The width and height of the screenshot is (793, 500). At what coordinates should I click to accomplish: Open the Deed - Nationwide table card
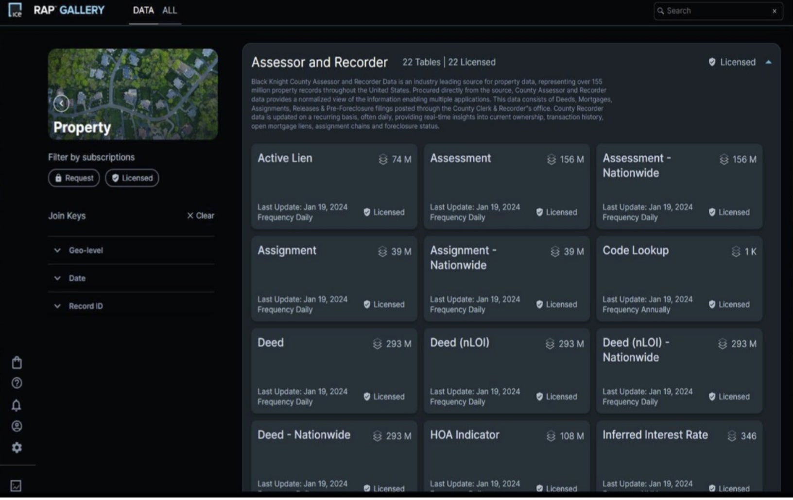pyautogui.click(x=334, y=456)
